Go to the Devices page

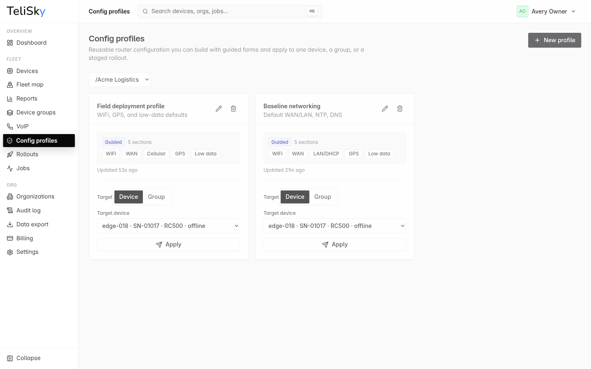coord(39,71)
